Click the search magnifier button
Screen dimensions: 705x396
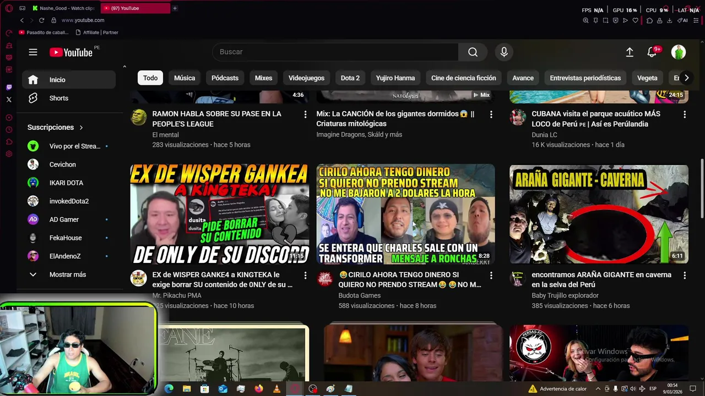click(x=473, y=52)
